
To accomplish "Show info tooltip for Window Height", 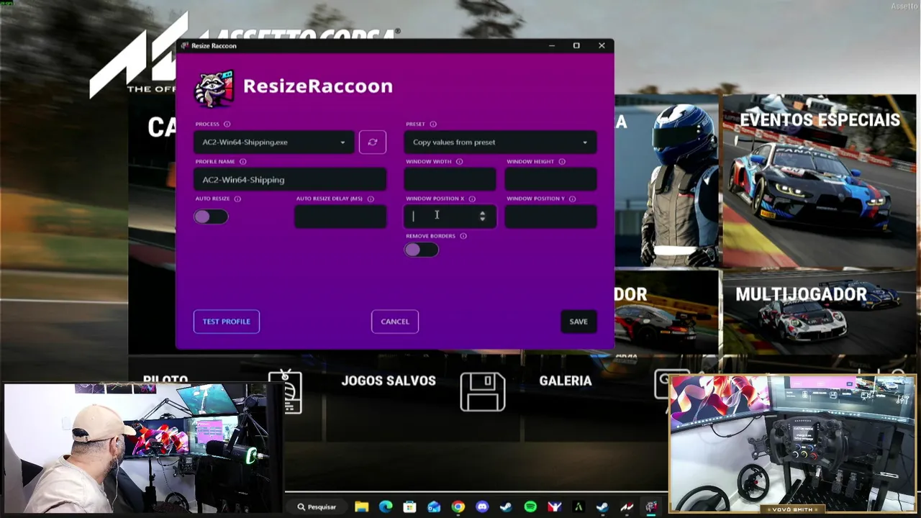I will pyautogui.click(x=562, y=162).
